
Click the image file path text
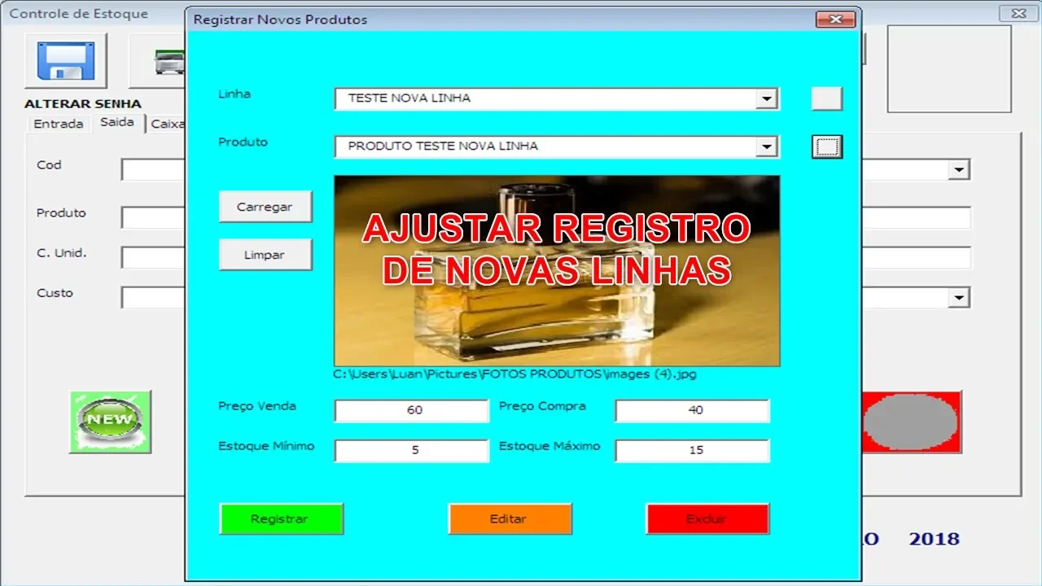tap(514, 374)
